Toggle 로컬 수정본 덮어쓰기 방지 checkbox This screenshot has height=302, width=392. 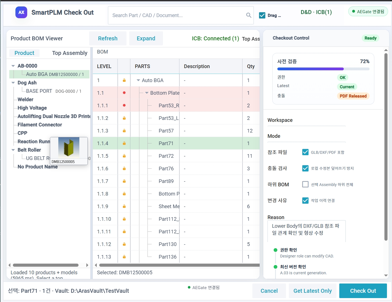[x=305, y=168]
